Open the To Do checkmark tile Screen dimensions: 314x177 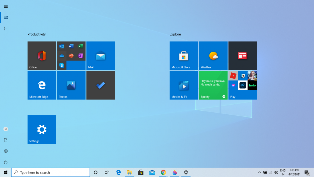coord(100,85)
